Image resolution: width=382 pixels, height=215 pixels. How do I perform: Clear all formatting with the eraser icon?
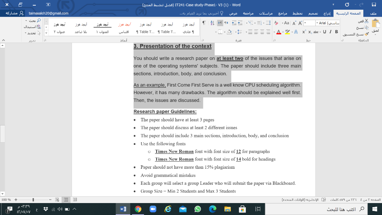tap(276, 22)
